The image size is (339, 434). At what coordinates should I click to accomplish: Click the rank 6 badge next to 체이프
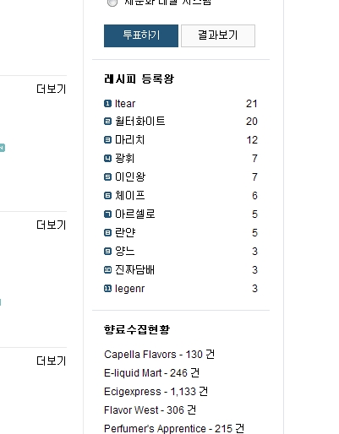point(107,196)
